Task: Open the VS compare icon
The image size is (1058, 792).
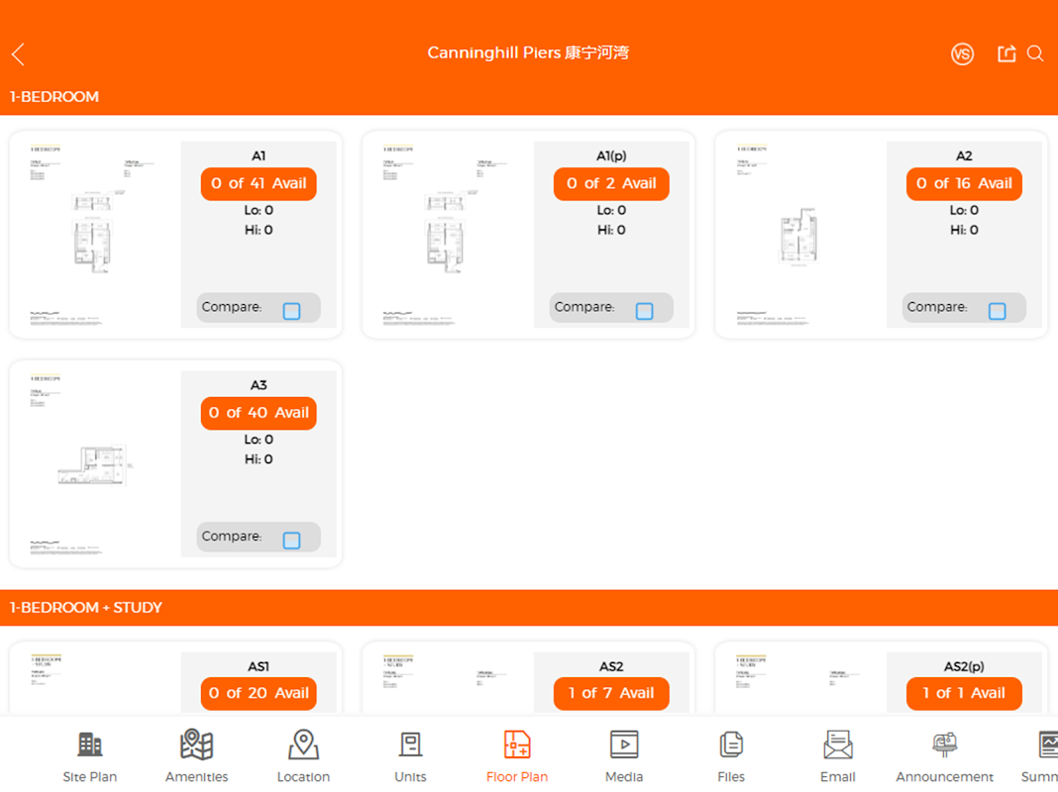Action: point(962,53)
